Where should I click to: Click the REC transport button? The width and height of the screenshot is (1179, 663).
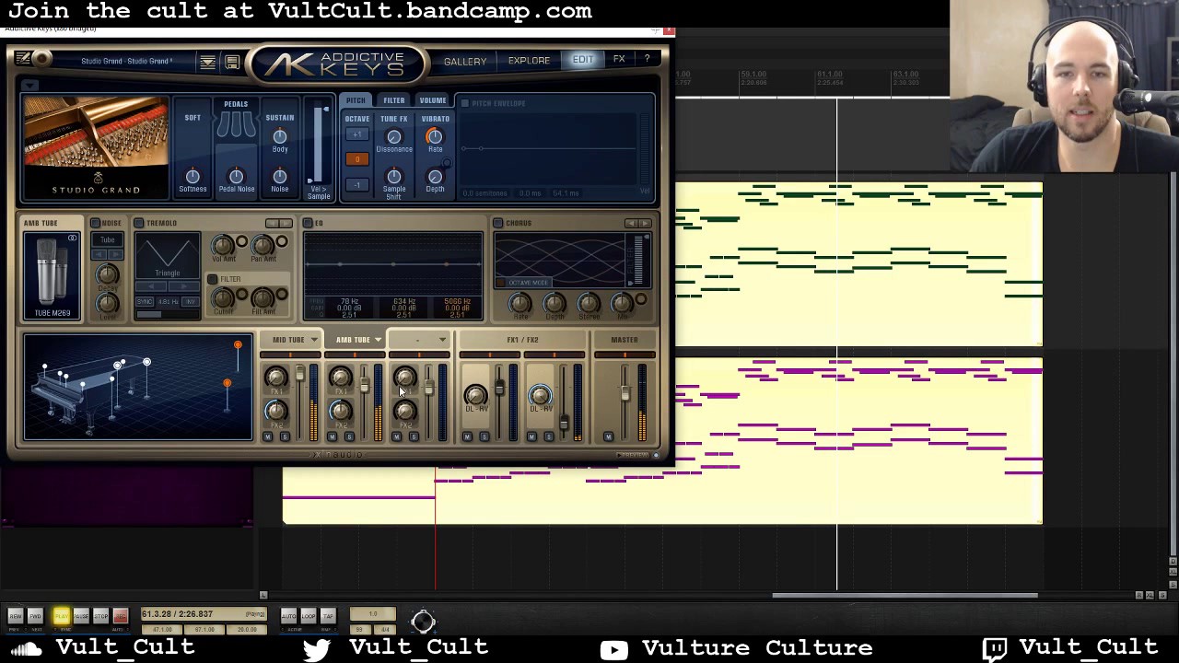[x=120, y=616]
